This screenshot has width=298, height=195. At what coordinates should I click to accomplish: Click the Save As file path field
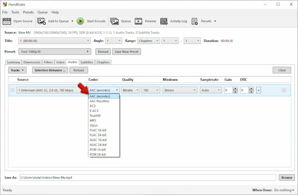coord(148,178)
